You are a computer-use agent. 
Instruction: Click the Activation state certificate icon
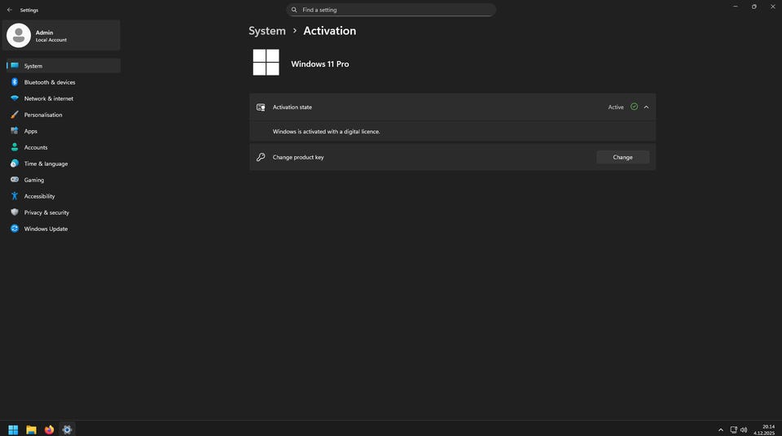(x=261, y=107)
